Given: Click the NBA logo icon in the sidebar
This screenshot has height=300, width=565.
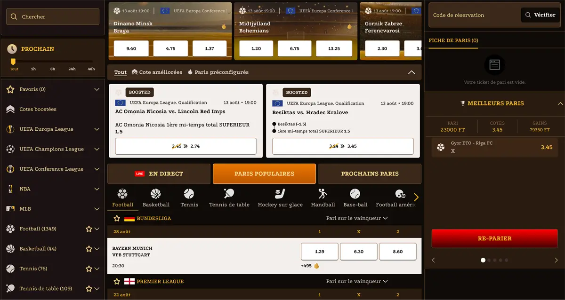Looking at the screenshot, I should 10,189.
